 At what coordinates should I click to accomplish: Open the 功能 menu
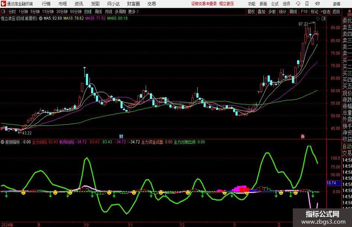252,4
